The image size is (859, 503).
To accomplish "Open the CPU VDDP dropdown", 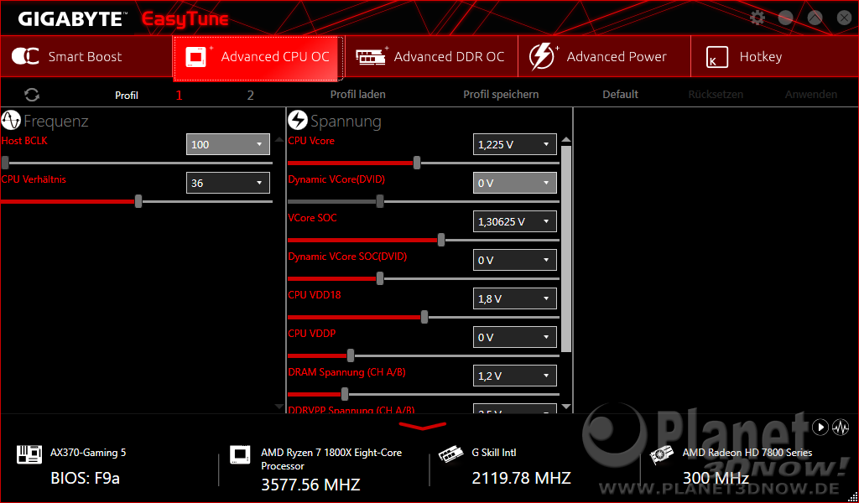I will [515, 337].
